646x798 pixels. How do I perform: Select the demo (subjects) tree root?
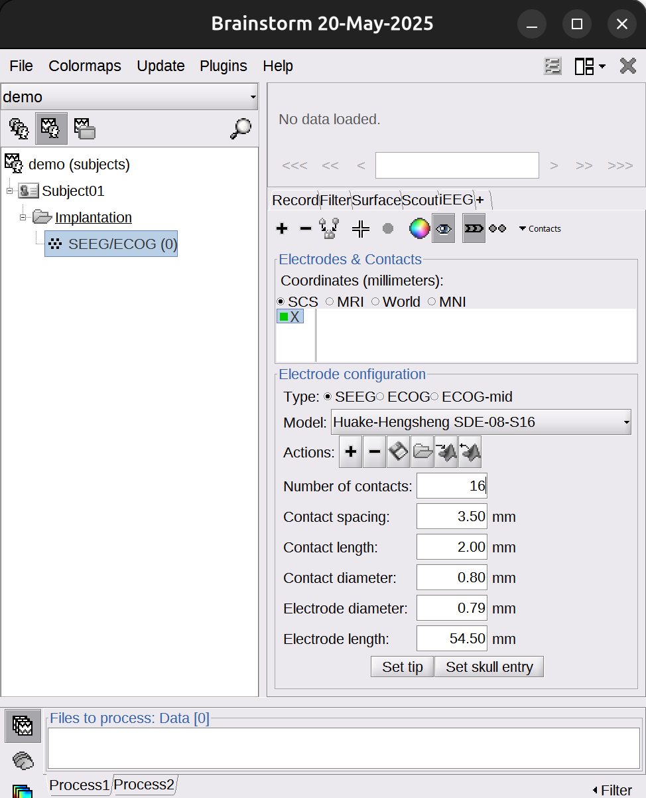coord(79,164)
